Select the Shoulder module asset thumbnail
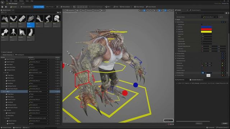Image resolution: width=230 pixels, height=129 pixels. 22,32
